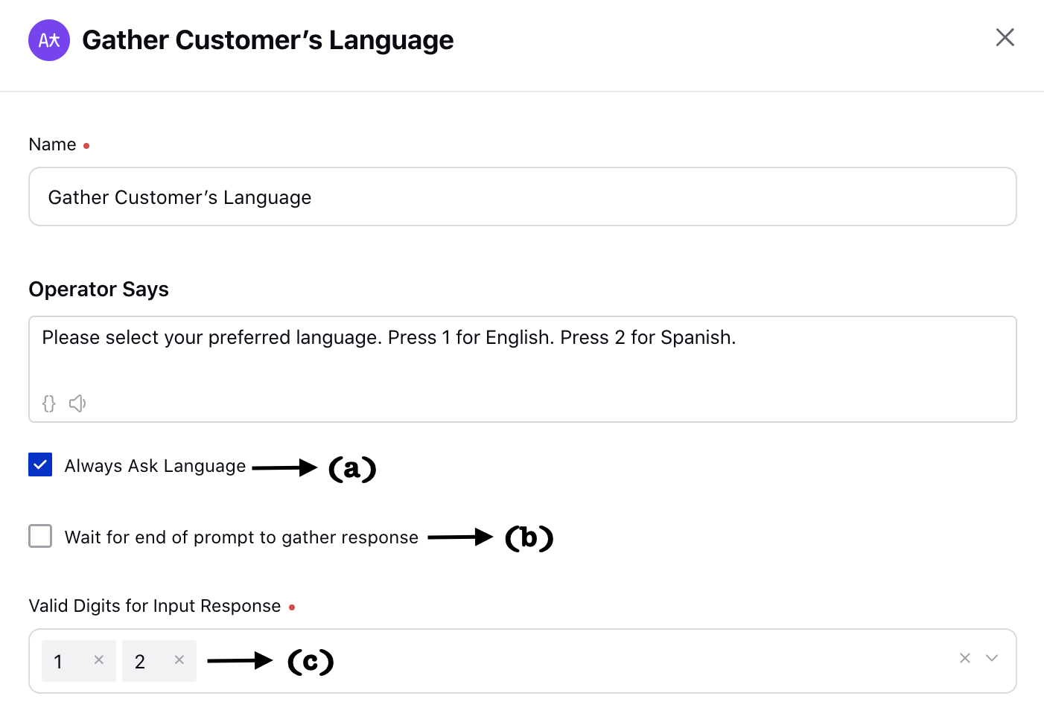Image resolution: width=1044 pixels, height=725 pixels.
Task: Click the purple language translate icon in header
Action: coord(49,40)
